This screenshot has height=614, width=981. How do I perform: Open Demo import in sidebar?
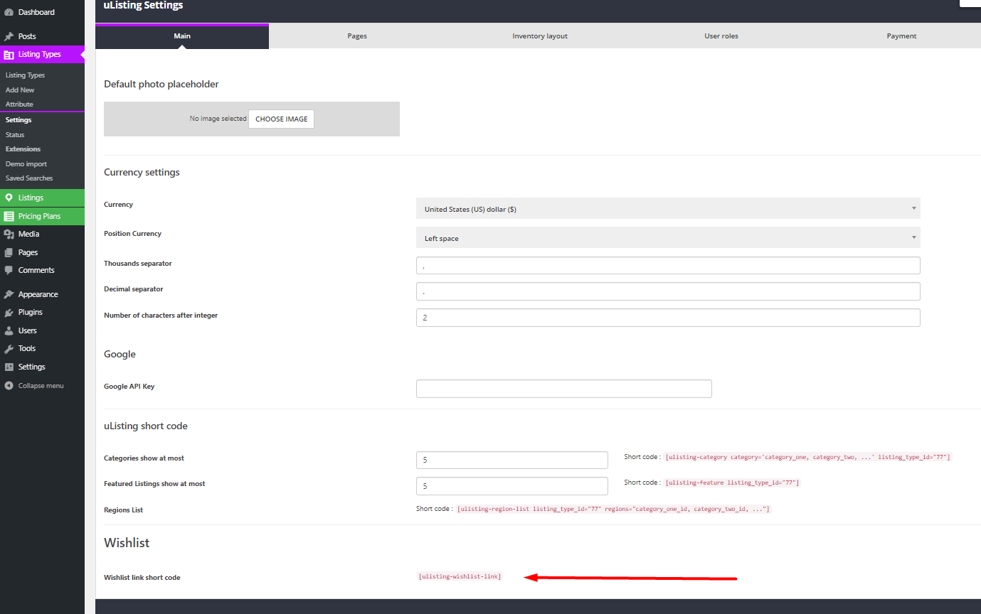pos(26,164)
